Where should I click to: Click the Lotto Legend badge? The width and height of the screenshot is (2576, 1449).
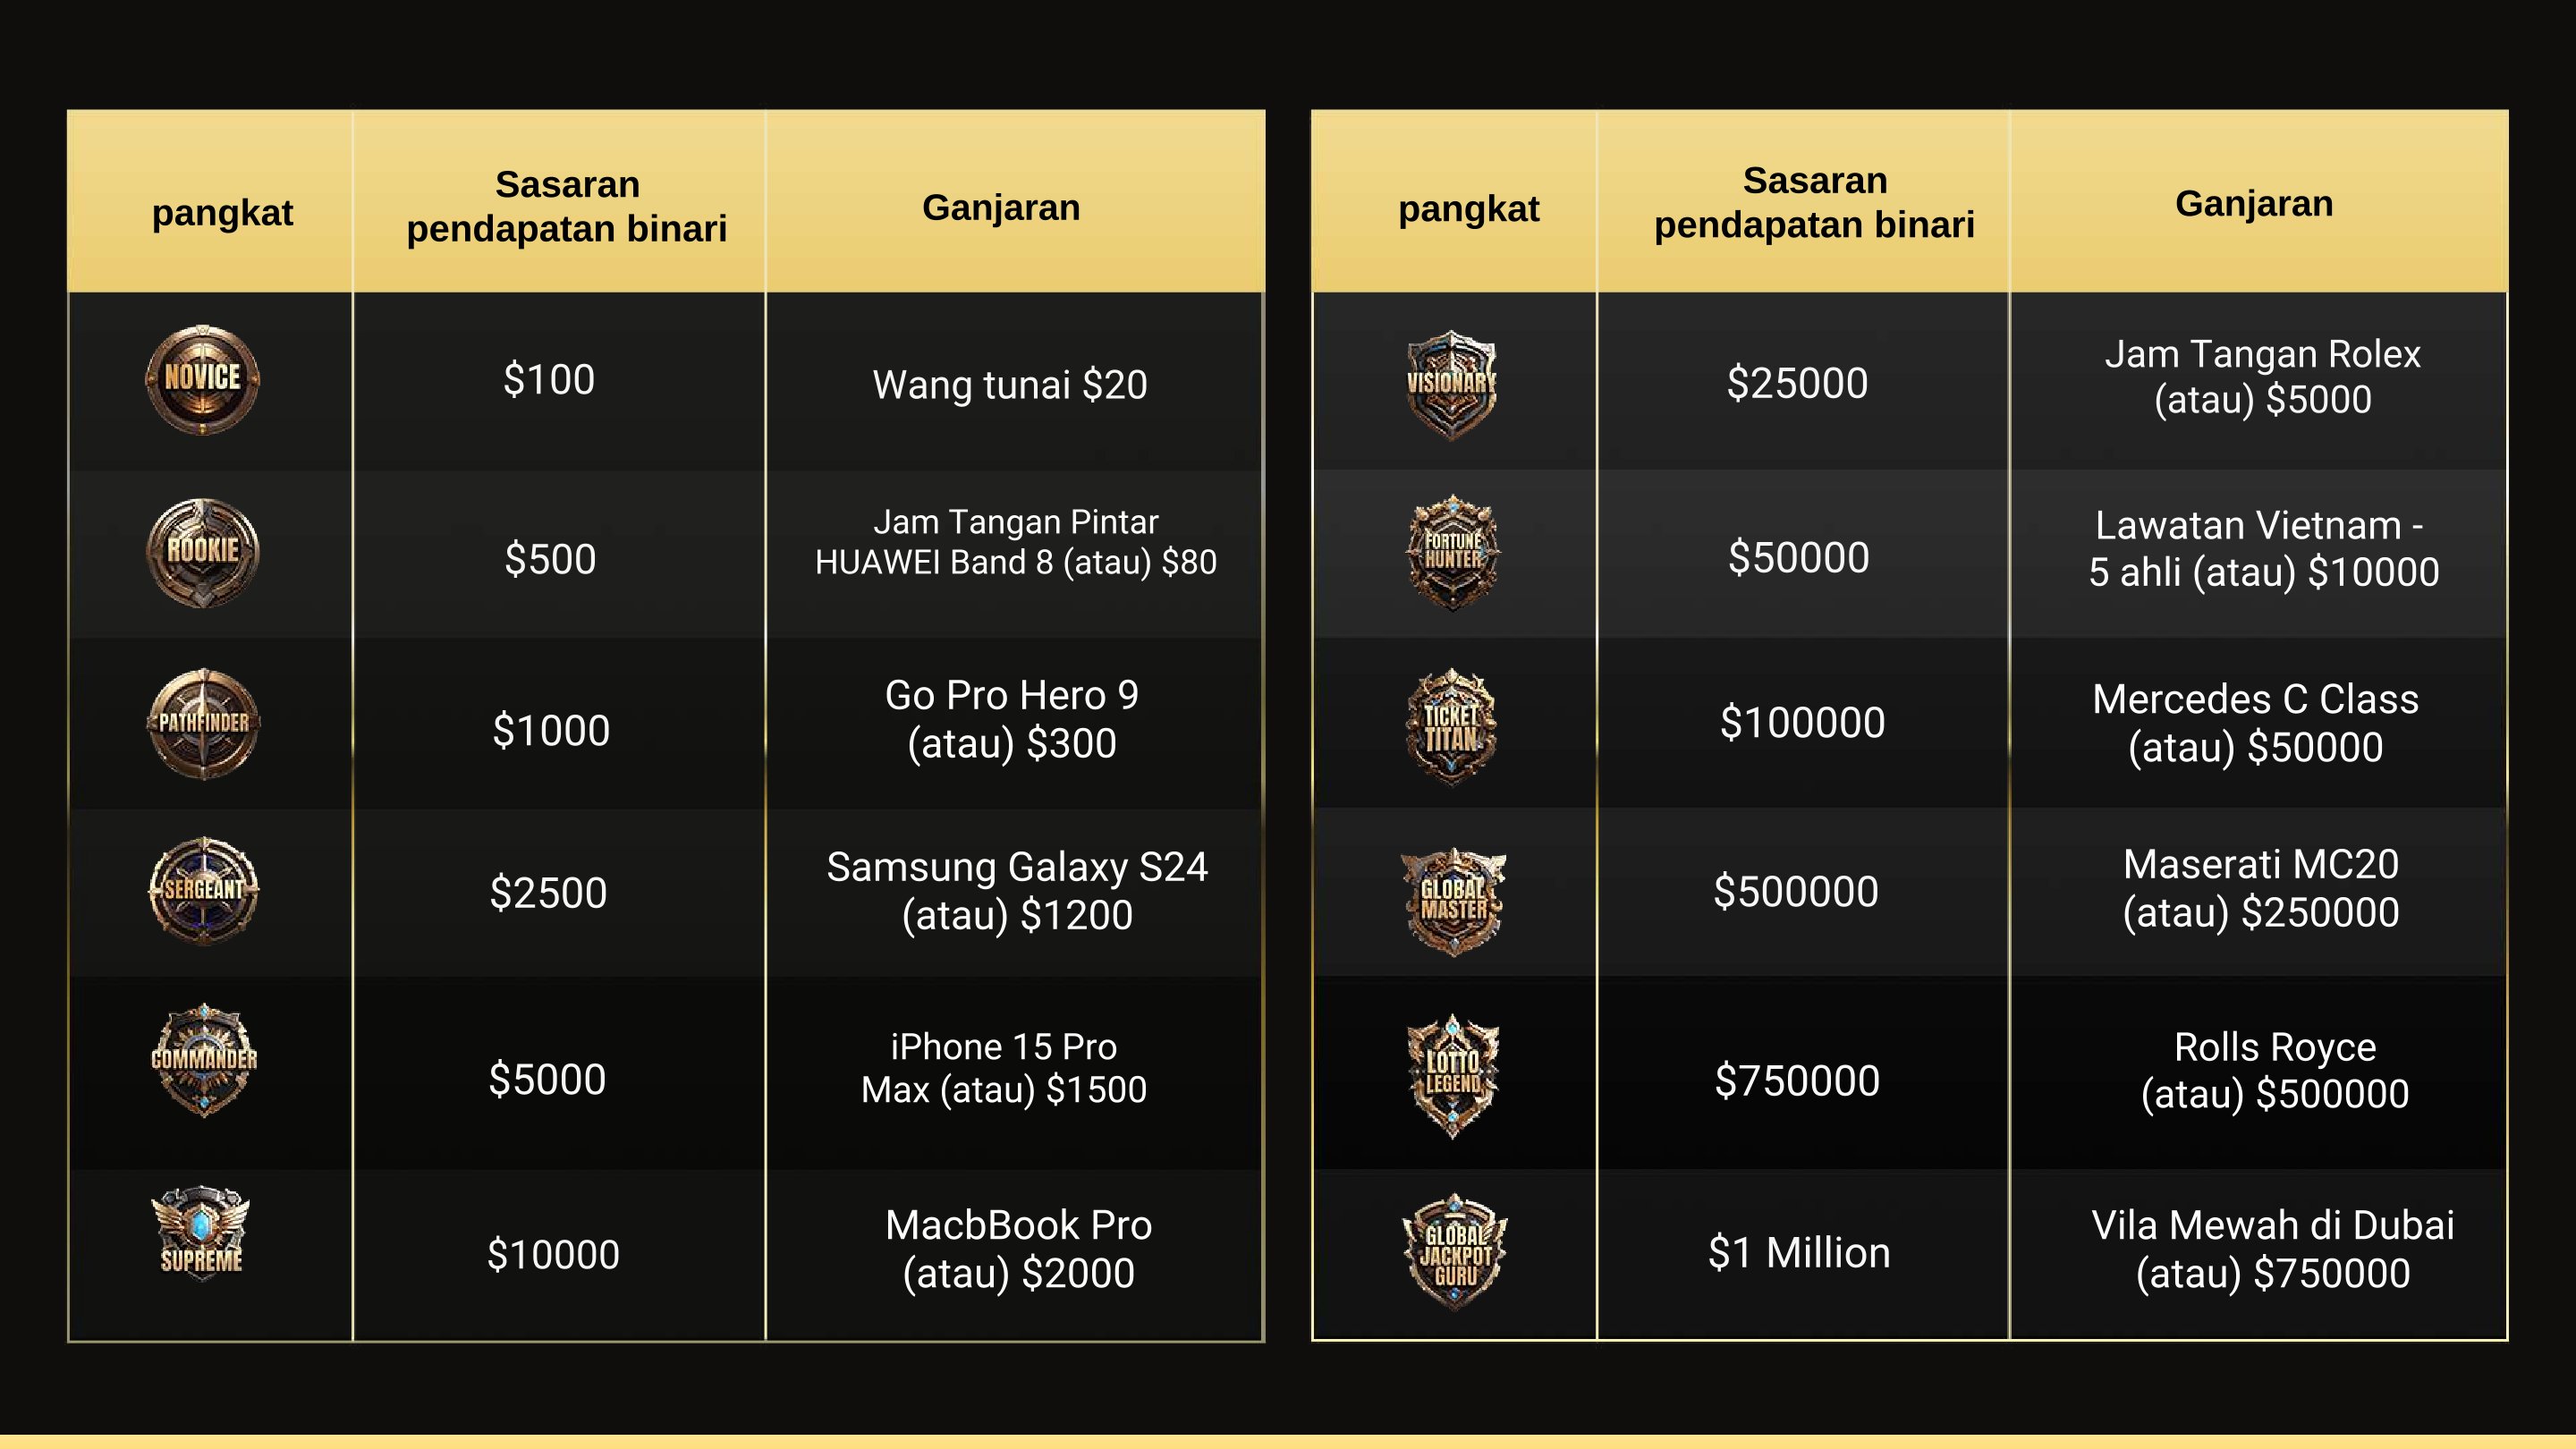pyautogui.click(x=1453, y=1075)
